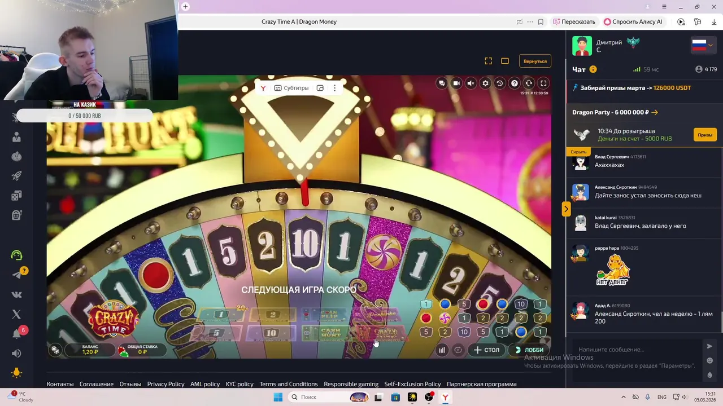Place a bet on the 10 spot
The width and height of the screenshot is (723, 406).
[x=271, y=333]
